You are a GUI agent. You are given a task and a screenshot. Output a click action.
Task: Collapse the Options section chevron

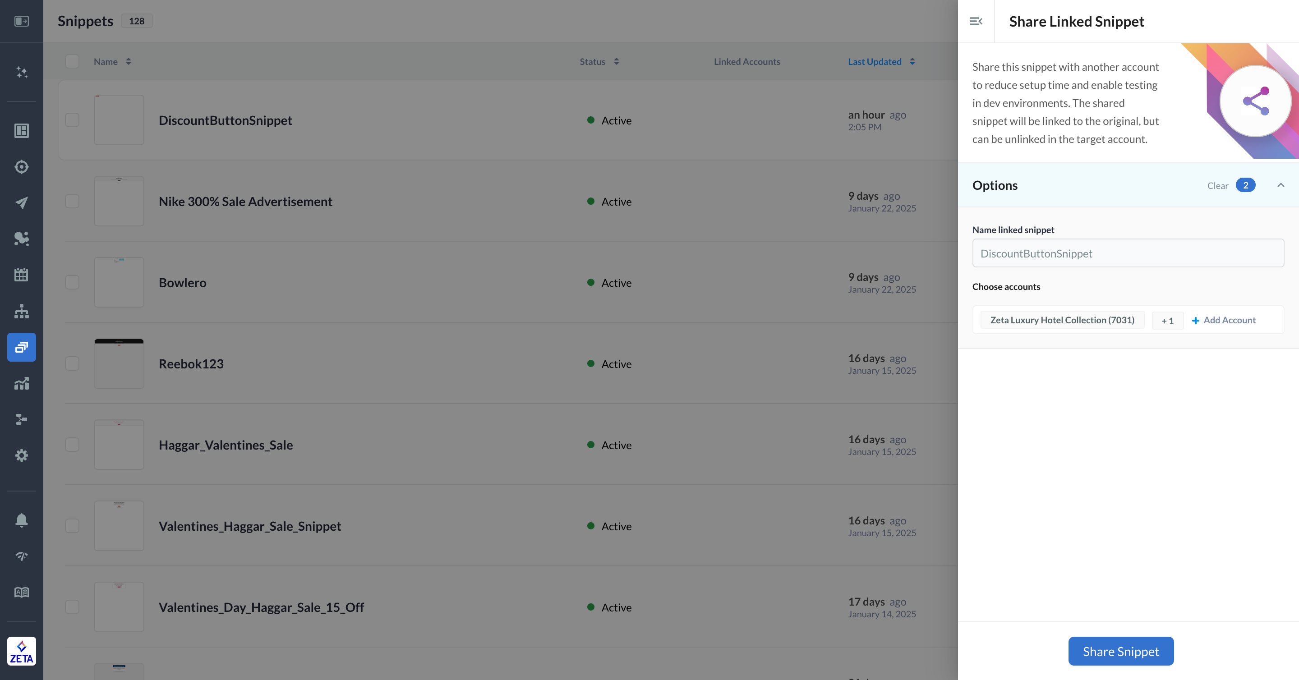1281,185
